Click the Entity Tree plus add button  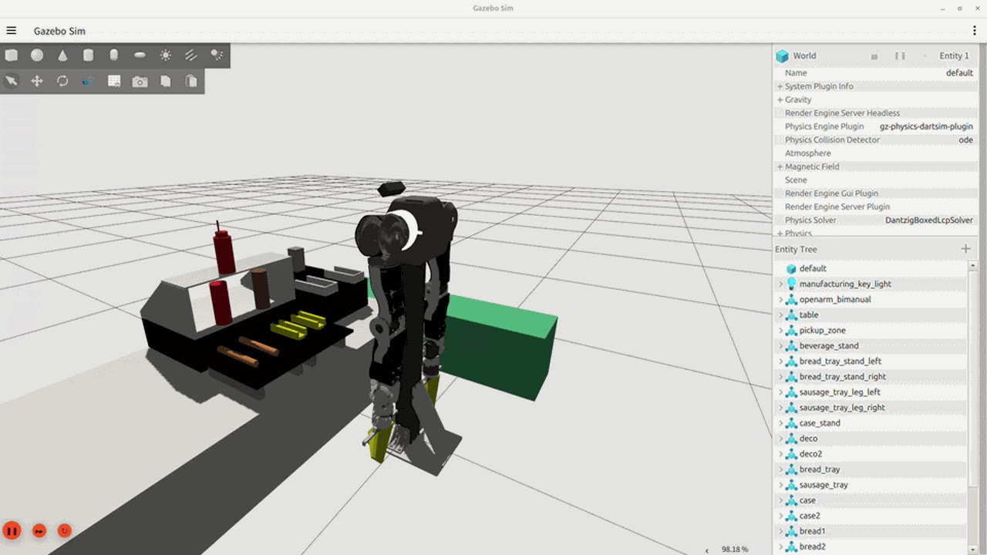coord(965,249)
